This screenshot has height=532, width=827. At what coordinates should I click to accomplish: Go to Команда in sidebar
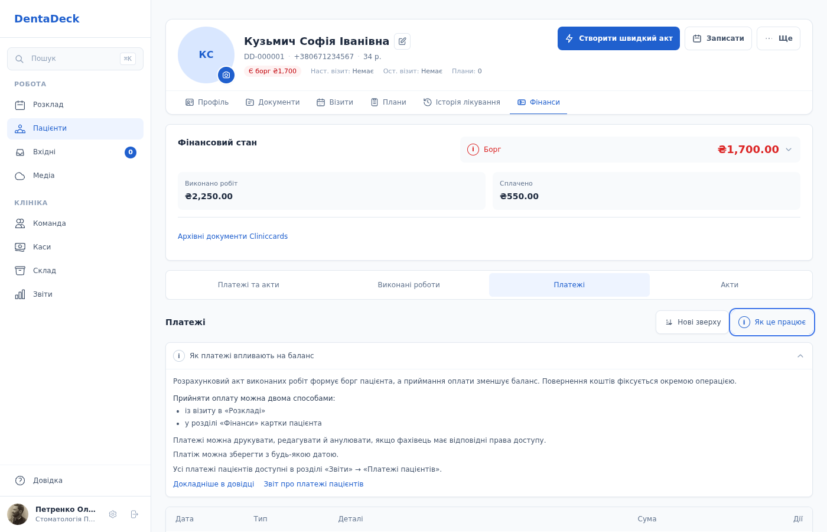click(x=75, y=223)
